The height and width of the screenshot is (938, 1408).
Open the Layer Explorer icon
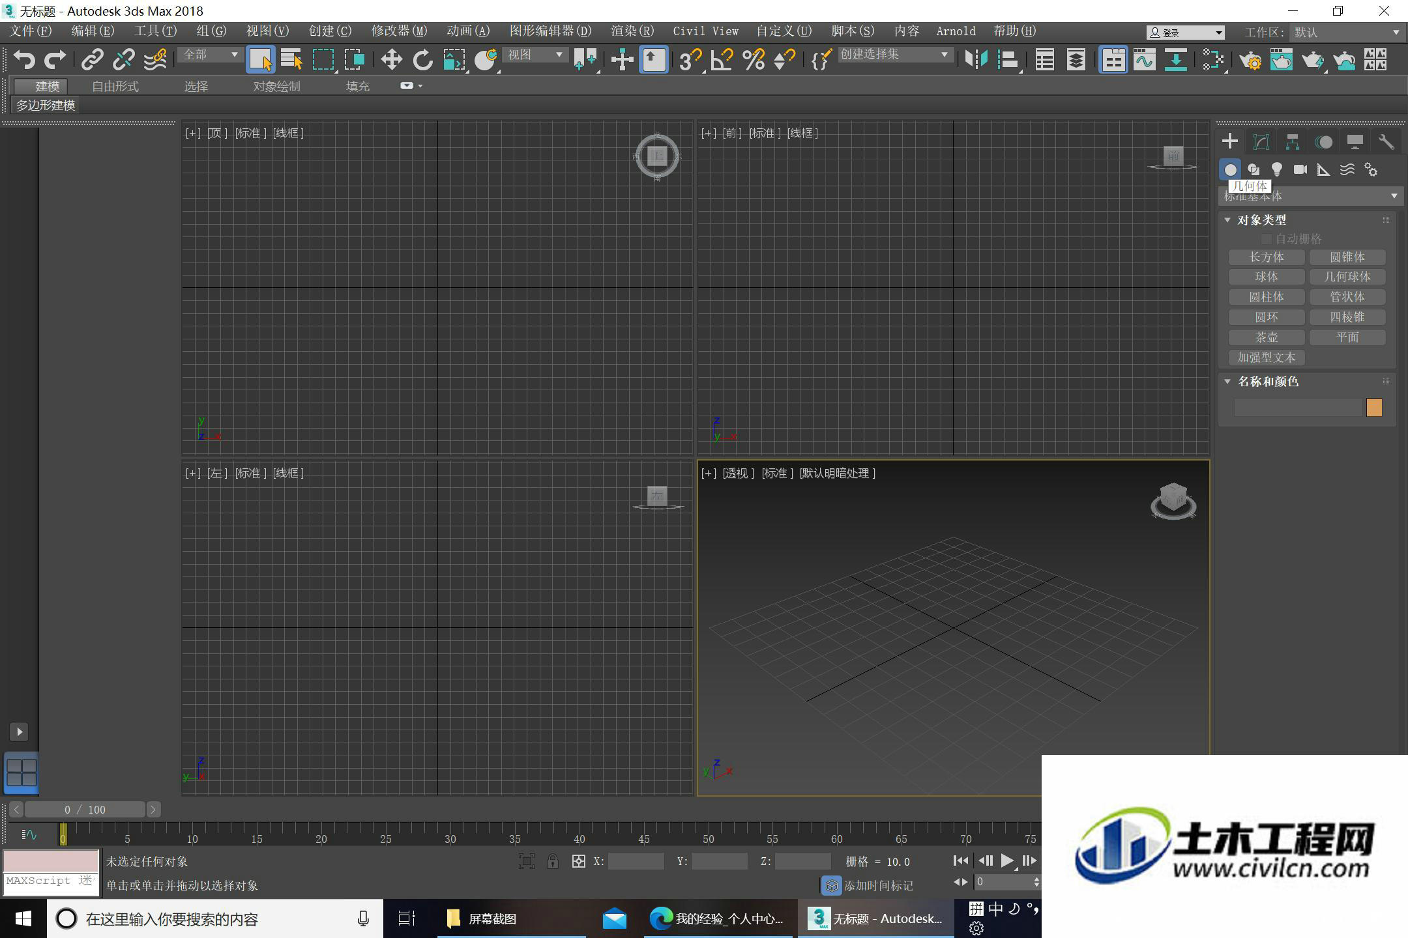point(1076,60)
